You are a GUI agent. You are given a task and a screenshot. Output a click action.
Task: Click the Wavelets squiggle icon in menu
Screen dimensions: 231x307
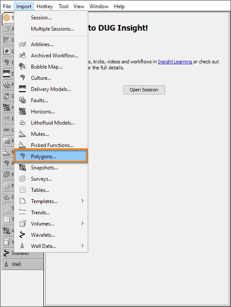click(22, 235)
